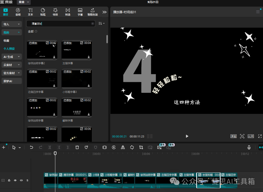Toggle track visibility eye icon
Screen dimensions: 263x192
point(15,180)
